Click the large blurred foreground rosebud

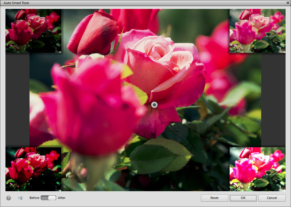92,109
